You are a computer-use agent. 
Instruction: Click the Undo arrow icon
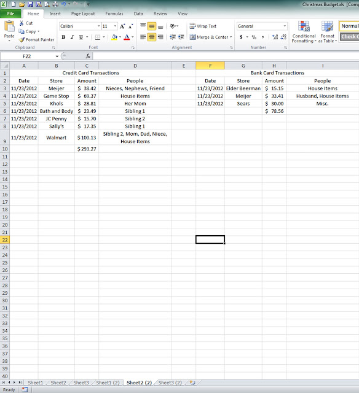63,4
